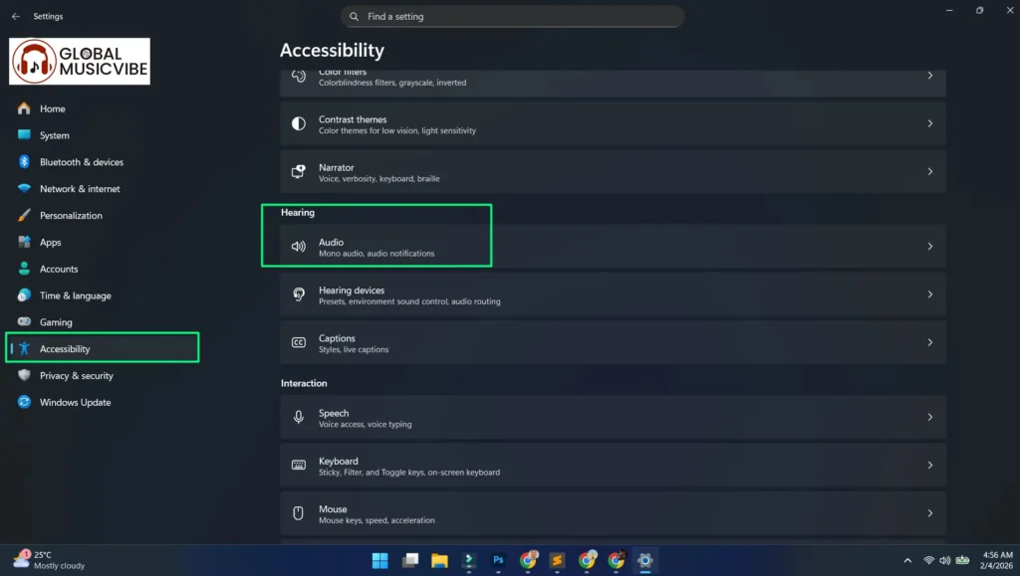The height and width of the screenshot is (576, 1020).
Task: Select the Captions CC icon
Action: pos(298,342)
